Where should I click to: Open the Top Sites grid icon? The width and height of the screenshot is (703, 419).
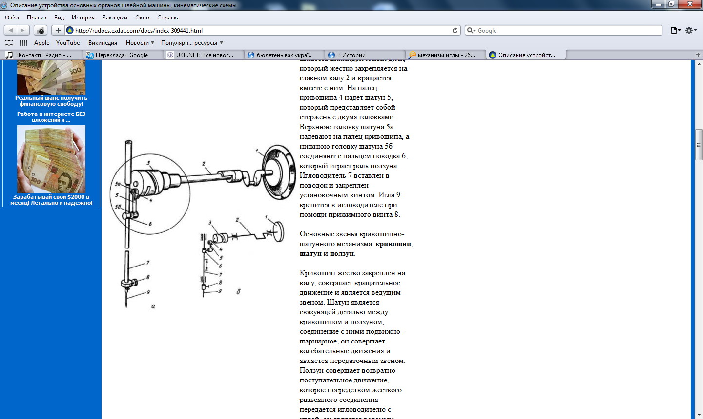pos(23,43)
